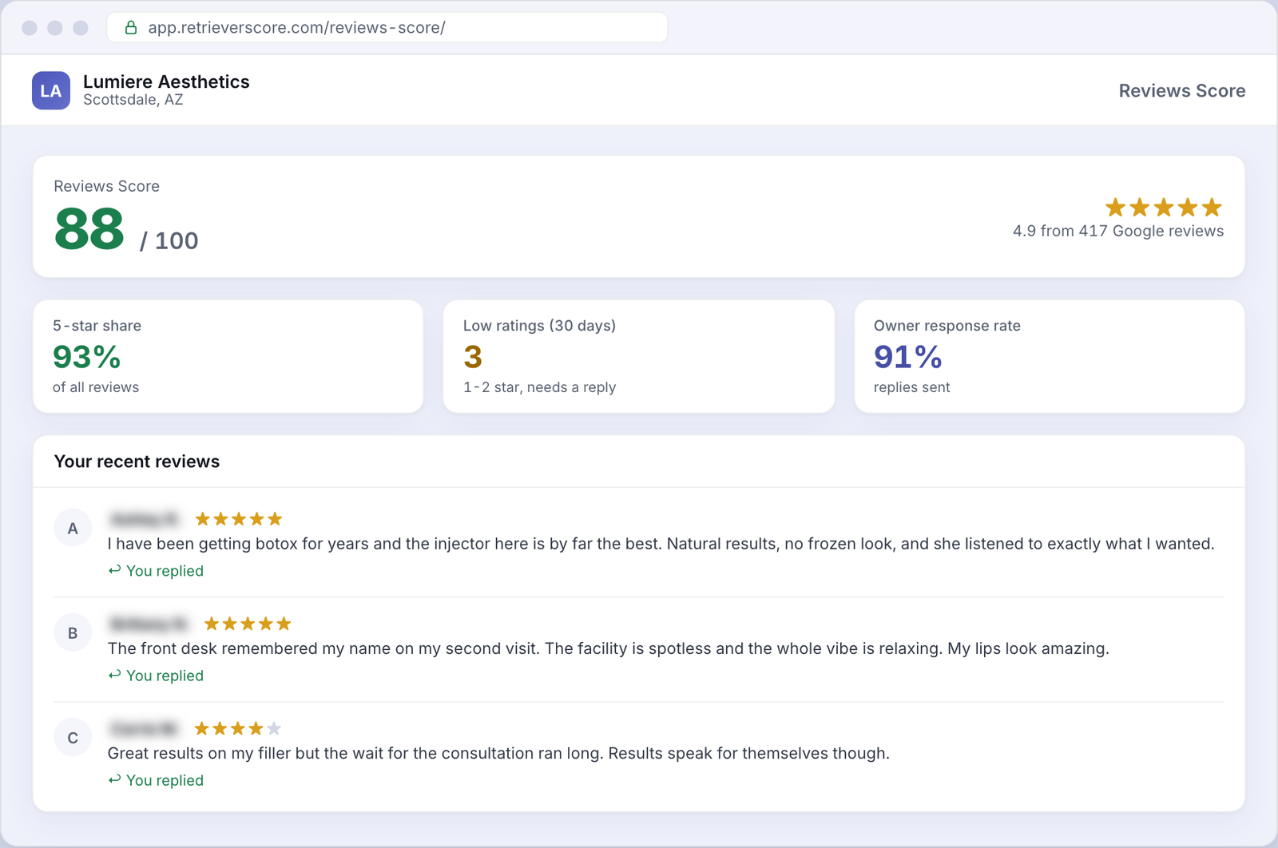Screen dimensions: 1278x848
Task: Click the four-star rating on the filler review
Action: coord(237,728)
